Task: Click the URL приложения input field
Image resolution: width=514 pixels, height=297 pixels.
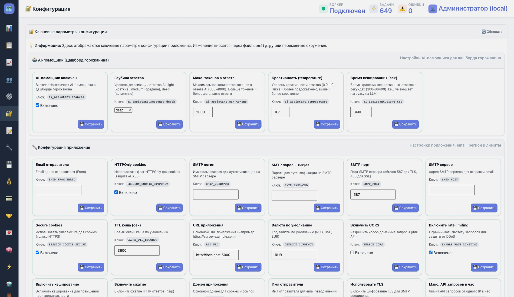Action: click(216, 255)
